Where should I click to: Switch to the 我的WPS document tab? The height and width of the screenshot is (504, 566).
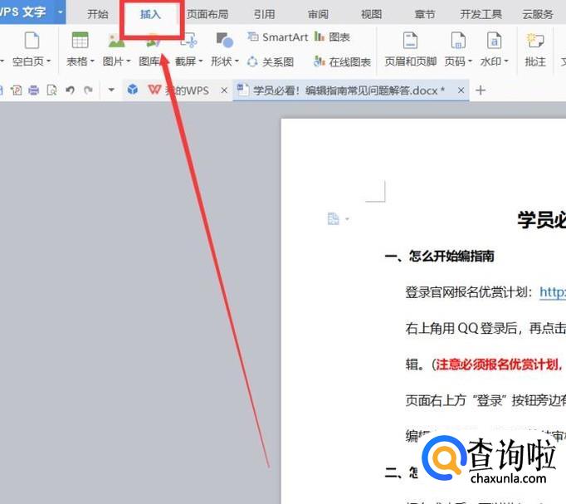178,90
